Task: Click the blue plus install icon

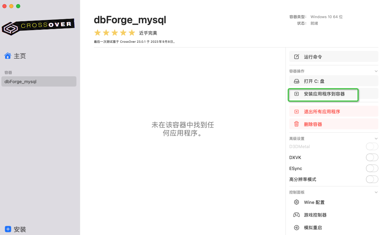Action: click(x=8, y=229)
